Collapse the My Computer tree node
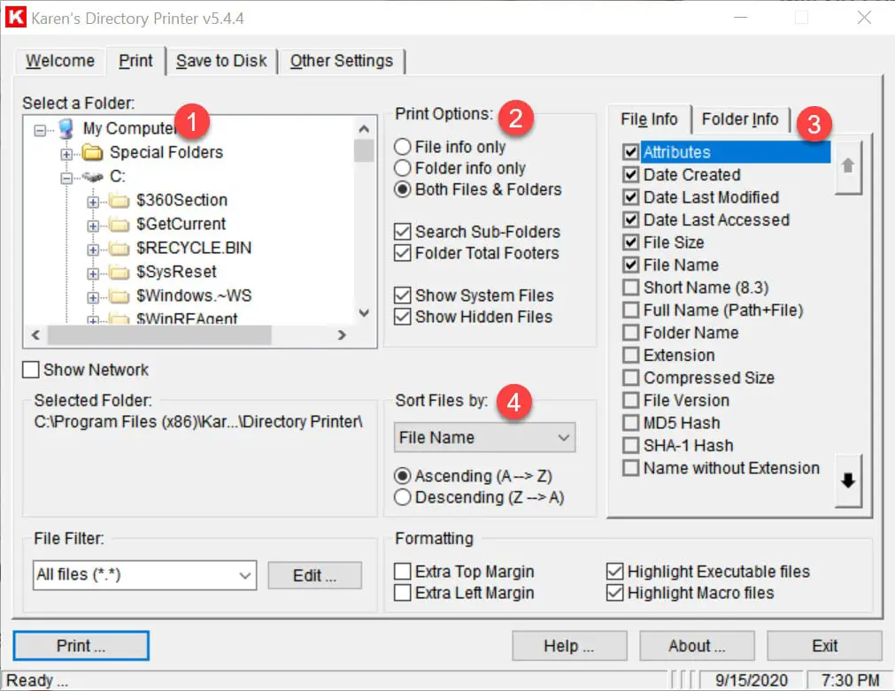The image size is (895, 691). click(x=39, y=131)
